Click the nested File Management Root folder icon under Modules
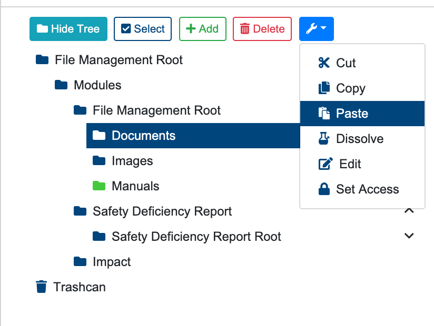Screen dimensions: 434x326 pyautogui.click(x=80, y=110)
